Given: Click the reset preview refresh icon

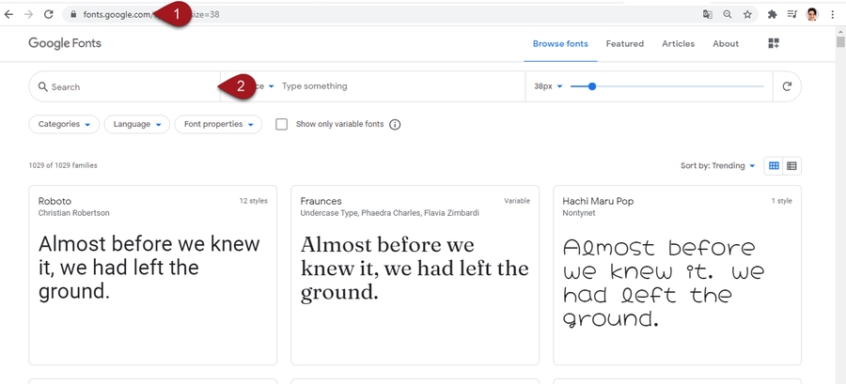Looking at the screenshot, I should pos(787,86).
